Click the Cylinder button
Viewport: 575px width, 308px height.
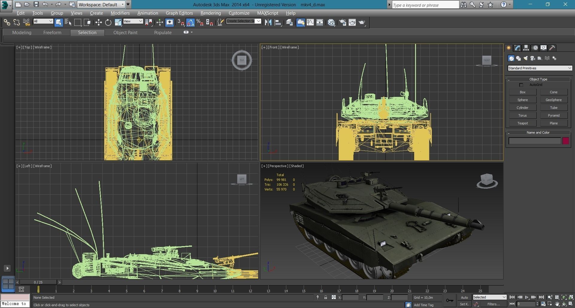point(523,108)
